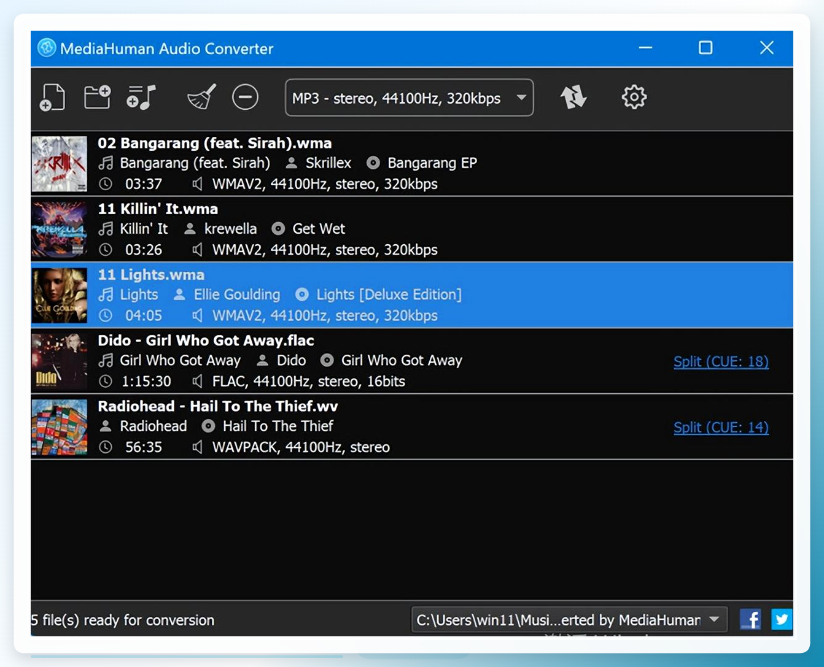Open the Twitter icon in the status bar
The width and height of the screenshot is (824, 667).
782,619
